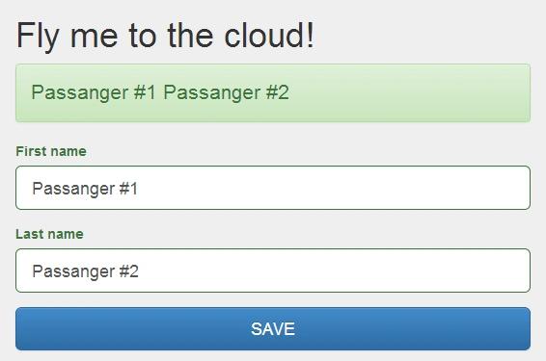Click the word "cloud!" in the heading
Screen dimensions: 546x361
coord(269,36)
